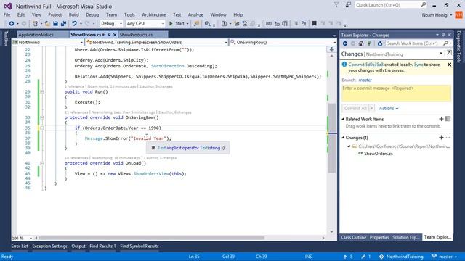
Task: Click the pin icon on ShowOrders.cs tab
Action: [x=109, y=35]
